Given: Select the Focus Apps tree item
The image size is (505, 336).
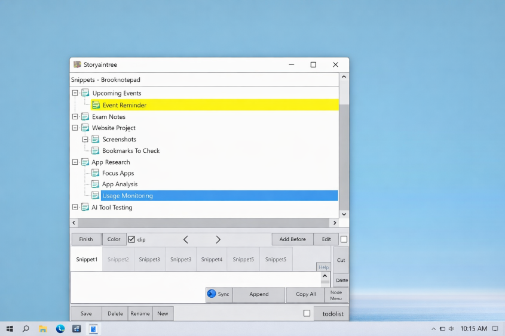Looking at the screenshot, I should pos(118,173).
